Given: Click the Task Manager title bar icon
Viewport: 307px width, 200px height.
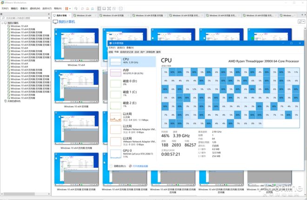Looking at the screenshot, I should tap(110, 43).
